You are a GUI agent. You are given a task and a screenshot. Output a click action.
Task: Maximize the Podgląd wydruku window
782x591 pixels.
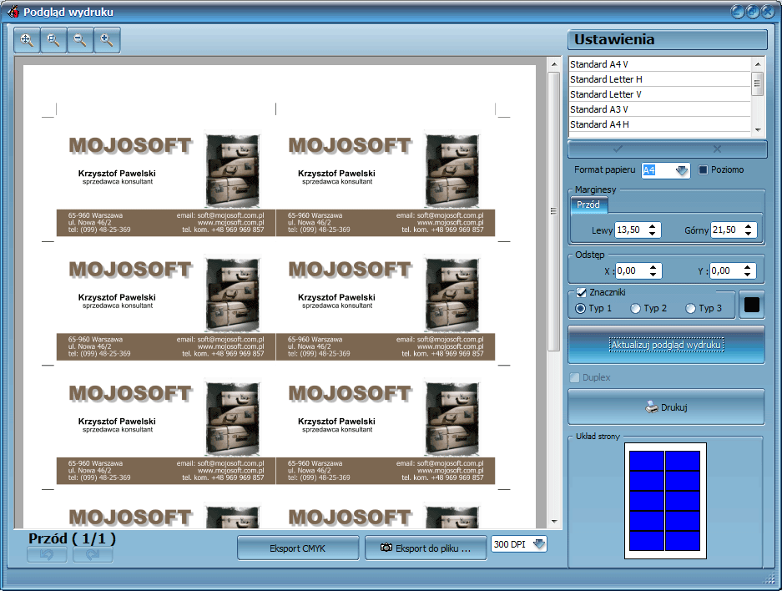tap(753, 12)
